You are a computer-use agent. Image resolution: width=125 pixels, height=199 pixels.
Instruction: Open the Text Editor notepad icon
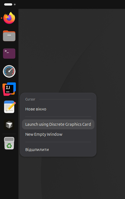[x=10, y=107]
